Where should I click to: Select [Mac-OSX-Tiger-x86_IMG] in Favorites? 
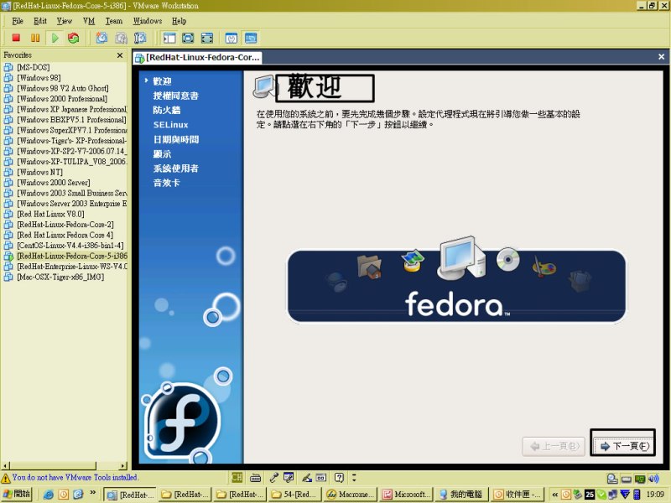[x=60, y=277]
